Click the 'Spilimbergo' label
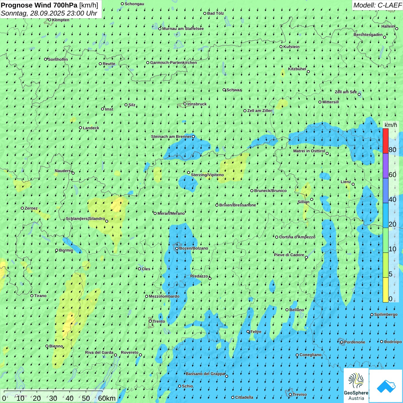 point(386,314)
